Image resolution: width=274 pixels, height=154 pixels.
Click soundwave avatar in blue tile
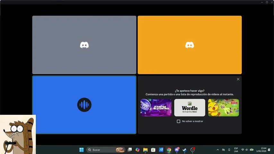point(84,105)
